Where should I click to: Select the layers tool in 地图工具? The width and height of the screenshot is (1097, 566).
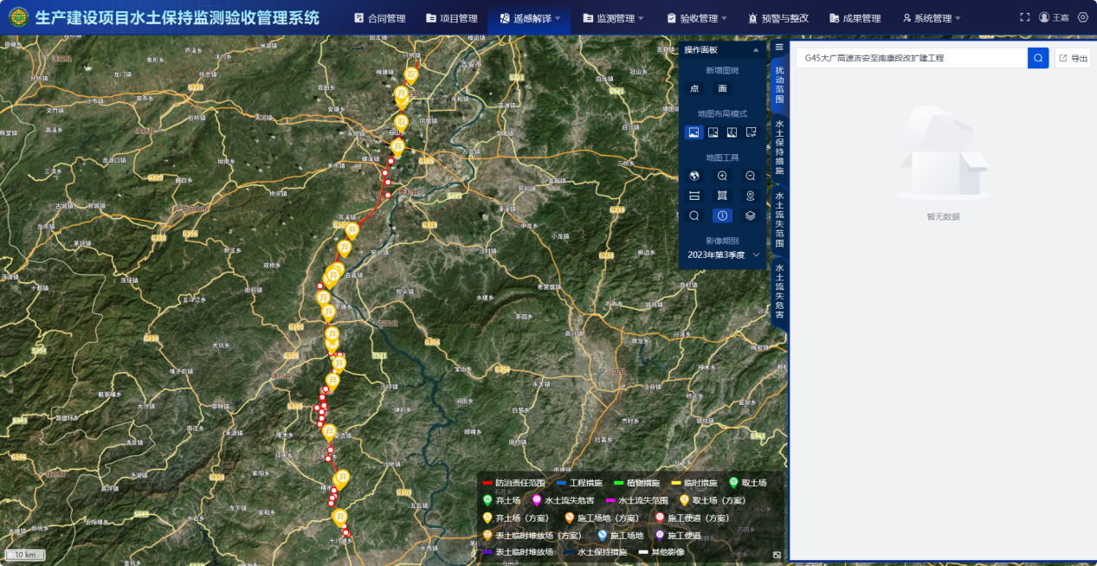[750, 215]
